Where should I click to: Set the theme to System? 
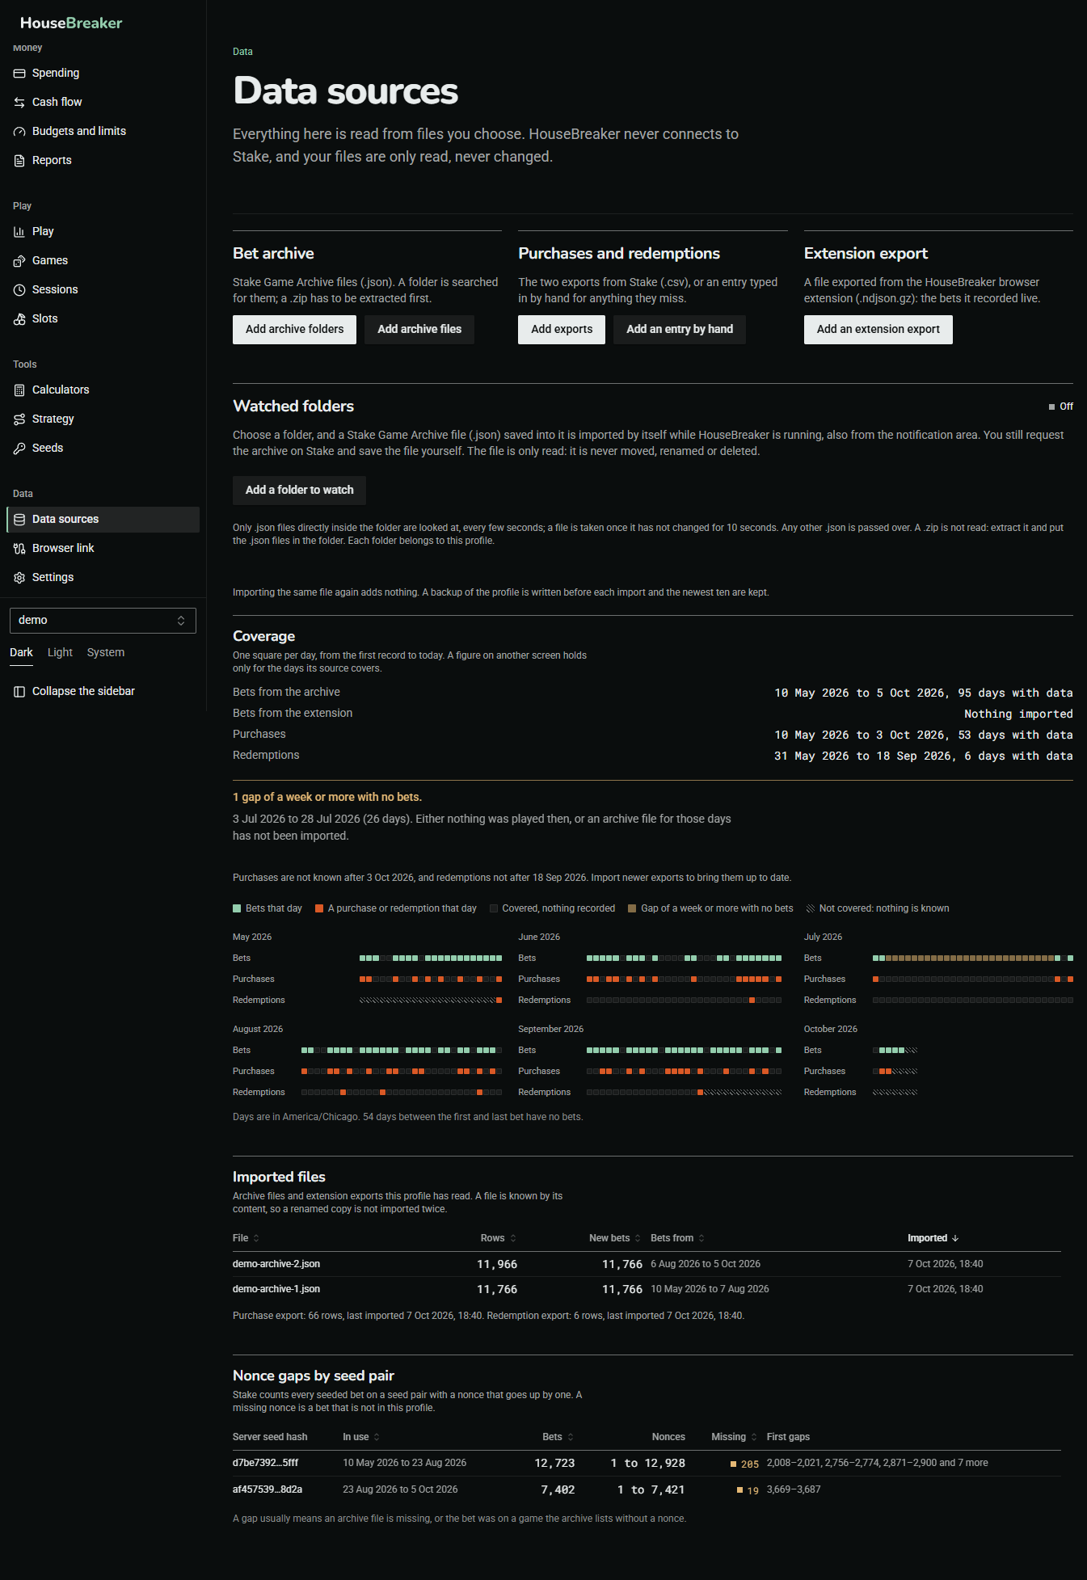point(106,652)
